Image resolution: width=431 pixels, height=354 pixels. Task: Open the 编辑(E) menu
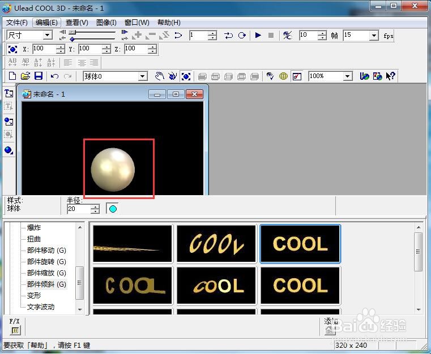click(x=46, y=23)
